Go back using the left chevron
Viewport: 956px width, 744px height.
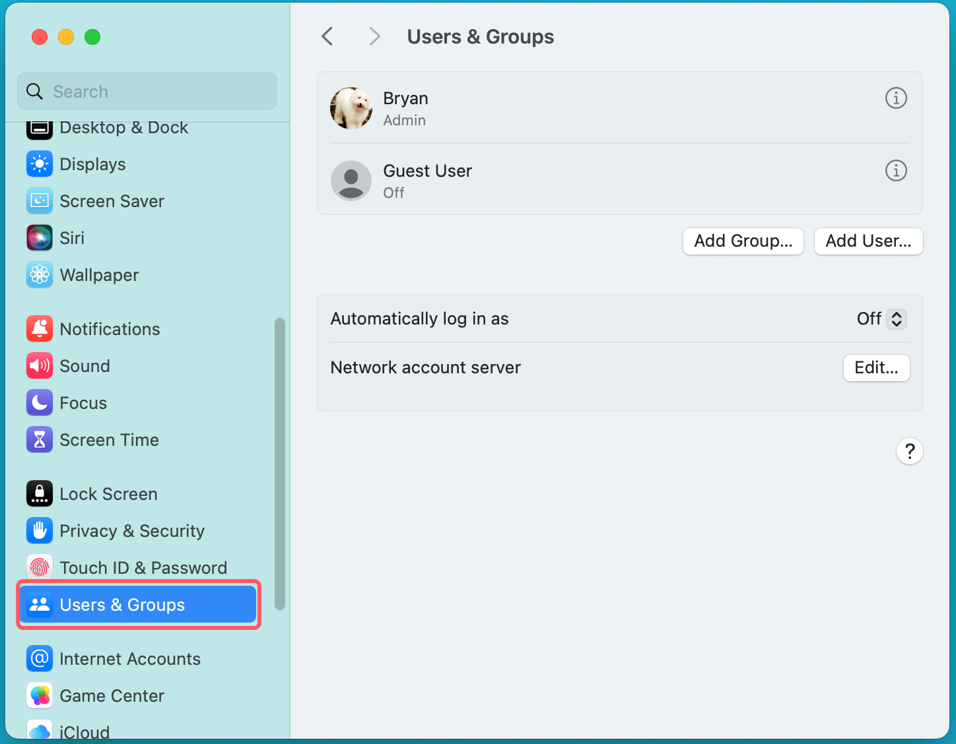coord(327,36)
